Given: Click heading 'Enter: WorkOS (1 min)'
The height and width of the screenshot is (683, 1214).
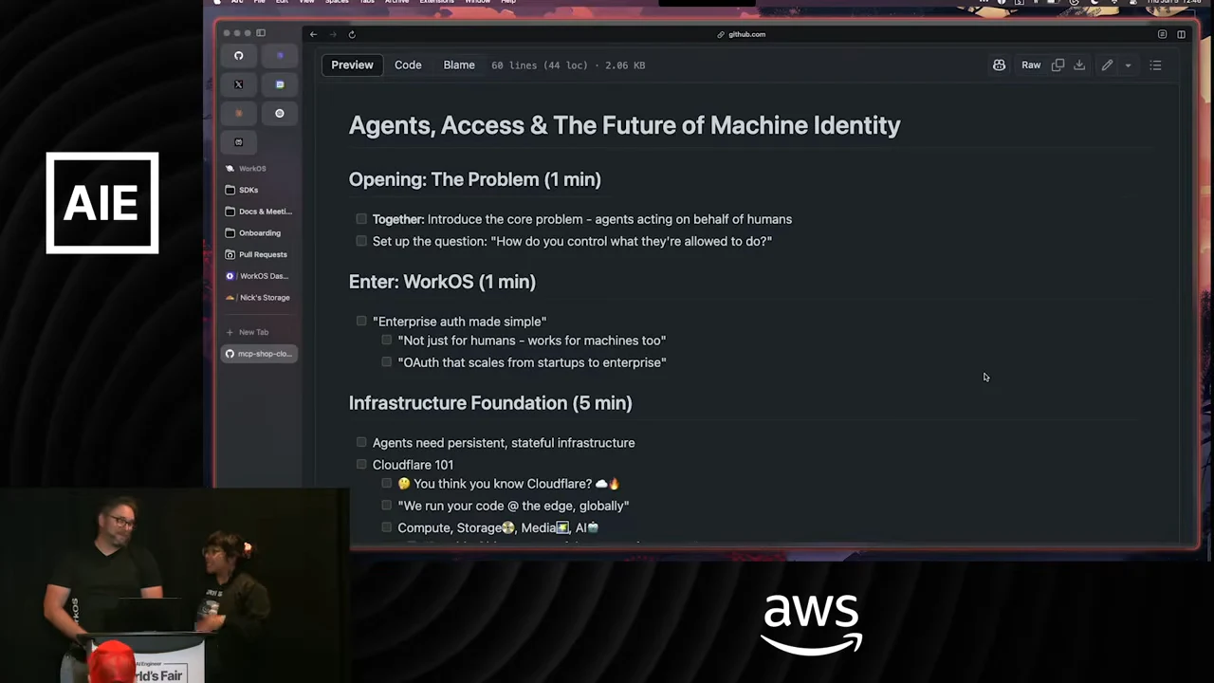Looking at the screenshot, I should 442,282.
